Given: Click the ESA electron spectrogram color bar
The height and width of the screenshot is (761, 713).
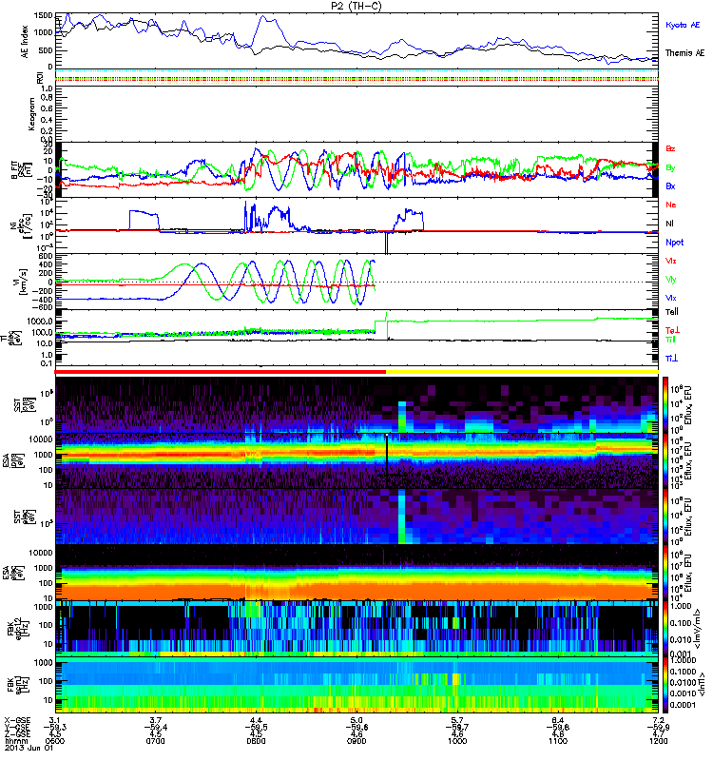Looking at the screenshot, I should coord(666,573).
